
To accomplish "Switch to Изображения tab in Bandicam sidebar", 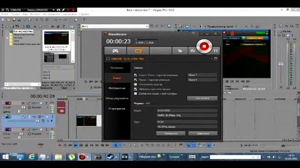I will [117, 88].
